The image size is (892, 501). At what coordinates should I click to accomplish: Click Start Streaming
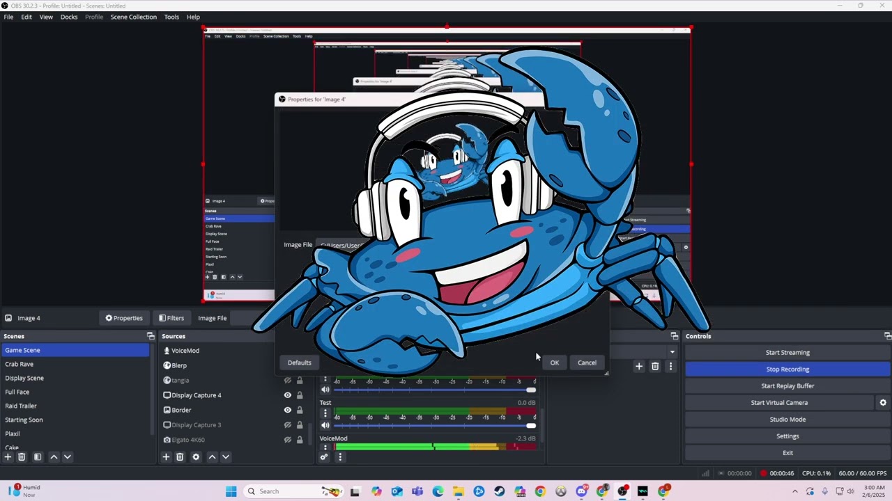click(787, 353)
